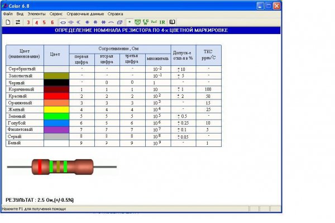Image resolution: width=335 pixels, height=223 pixels.
Task: Click the Фиолетовый color name
Action: [x=20, y=129]
